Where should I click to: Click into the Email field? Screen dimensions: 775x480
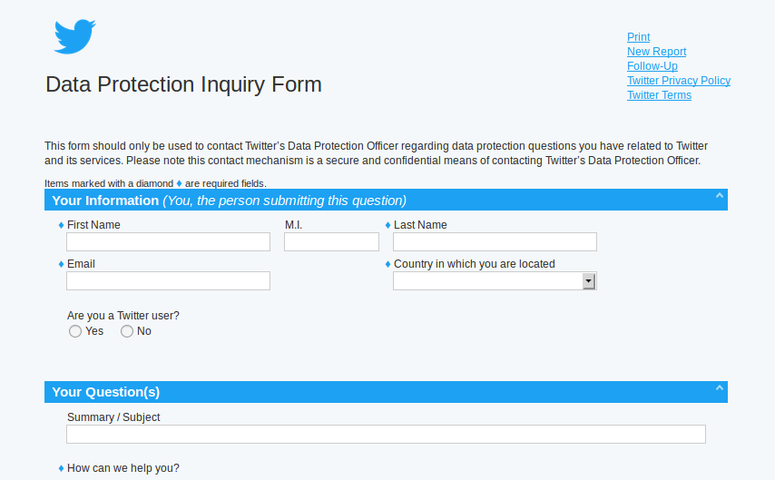tap(168, 281)
